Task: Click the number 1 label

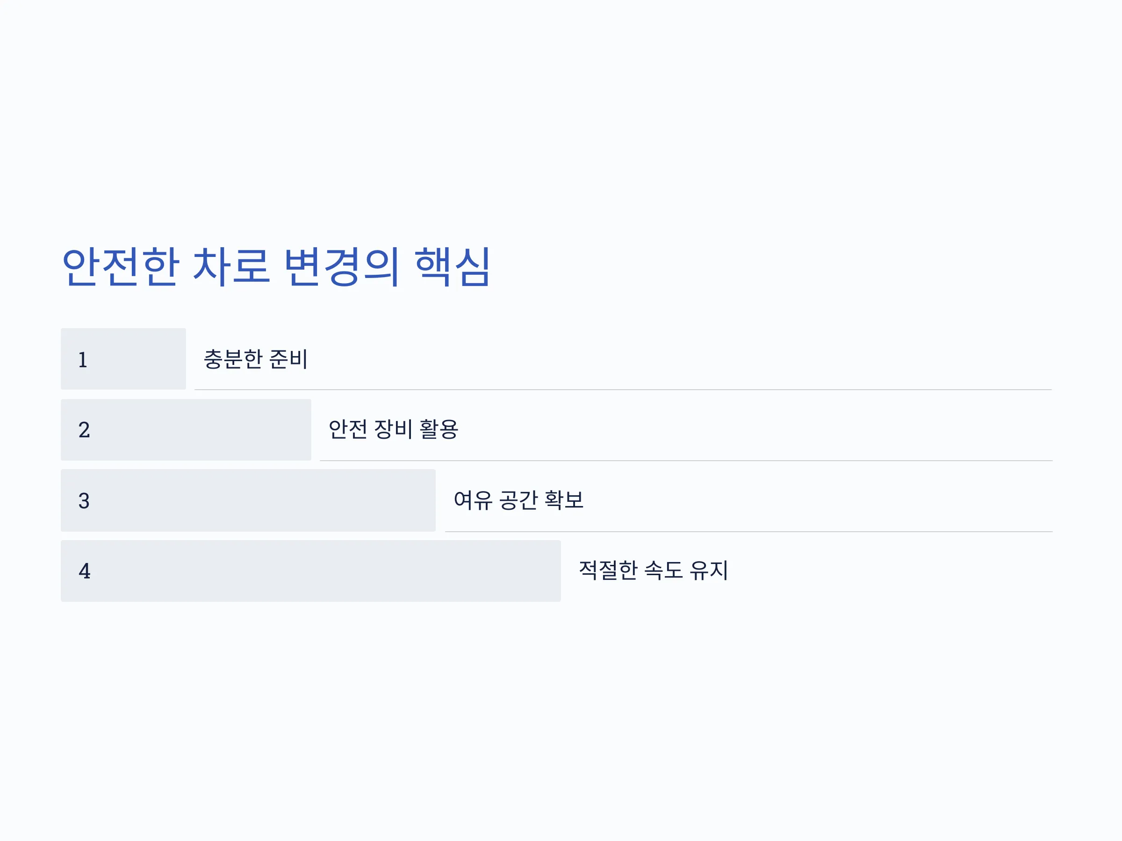Action: pyautogui.click(x=83, y=360)
